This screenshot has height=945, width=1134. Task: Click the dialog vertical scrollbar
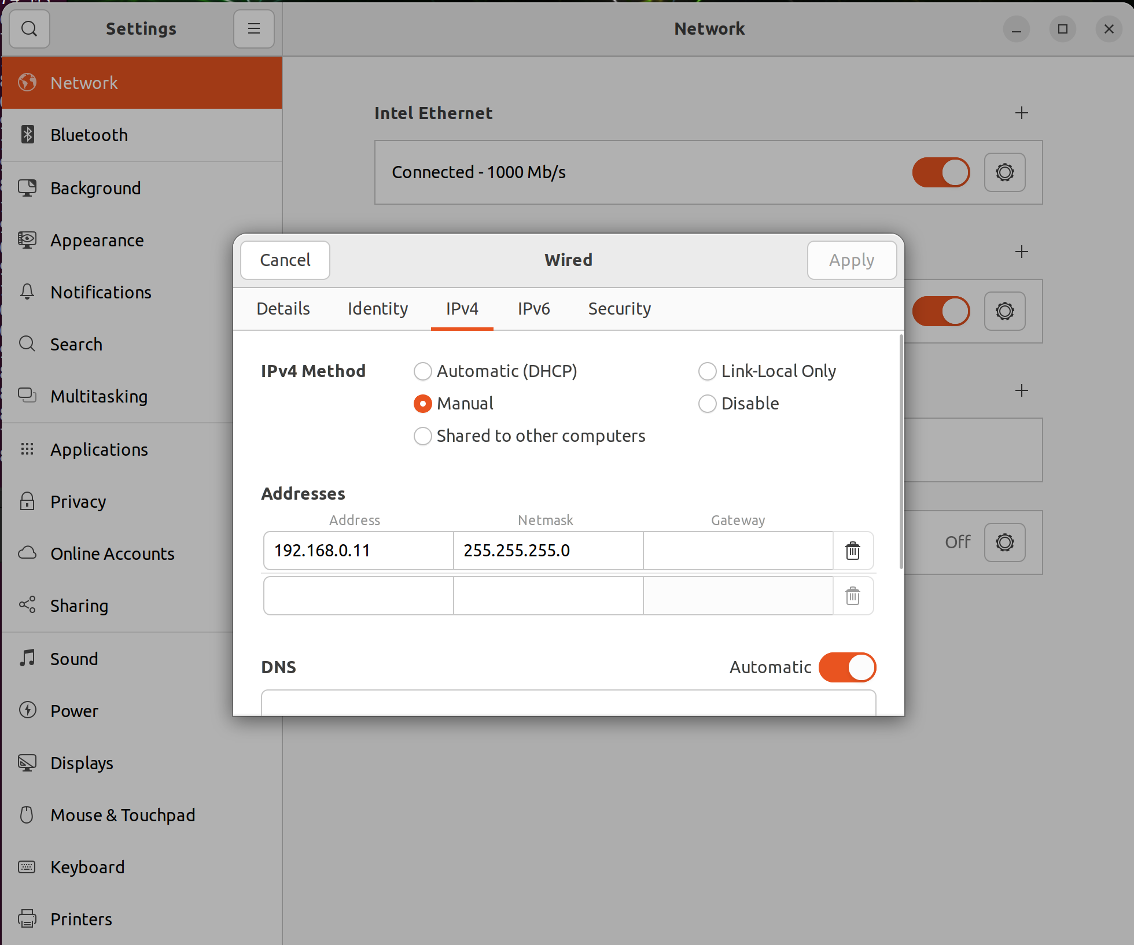[x=901, y=451]
